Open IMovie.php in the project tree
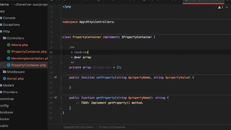 (x=19, y=45)
